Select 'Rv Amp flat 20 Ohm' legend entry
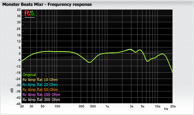Viewport: 194px width, 115px height. 40,85
